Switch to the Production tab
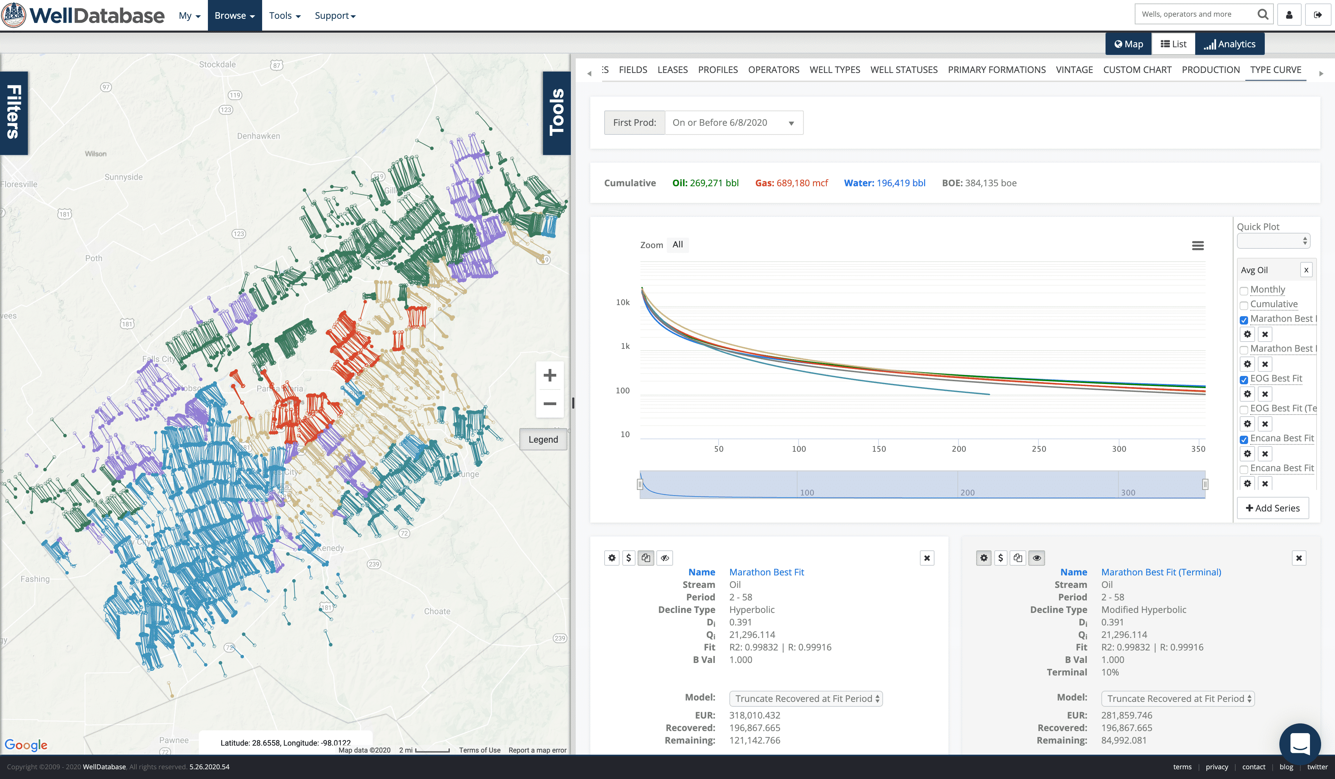The width and height of the screenshot is (1335, 779). [1211, 69]
